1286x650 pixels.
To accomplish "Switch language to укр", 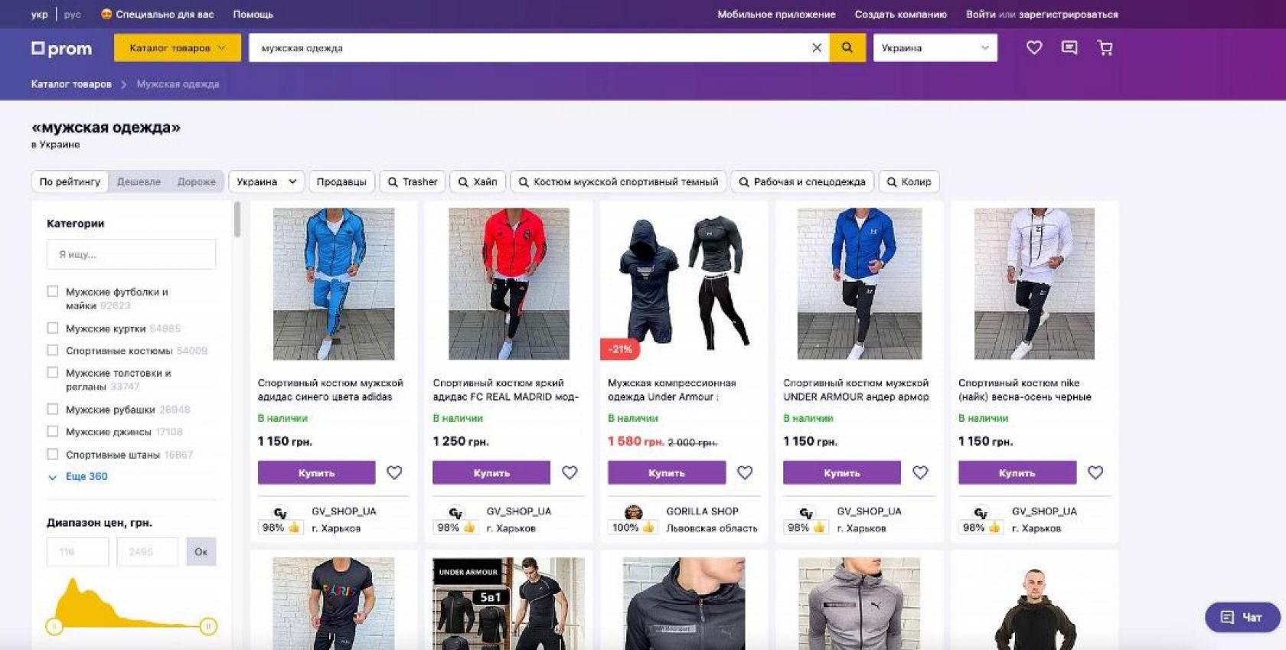I will point(39,14).
